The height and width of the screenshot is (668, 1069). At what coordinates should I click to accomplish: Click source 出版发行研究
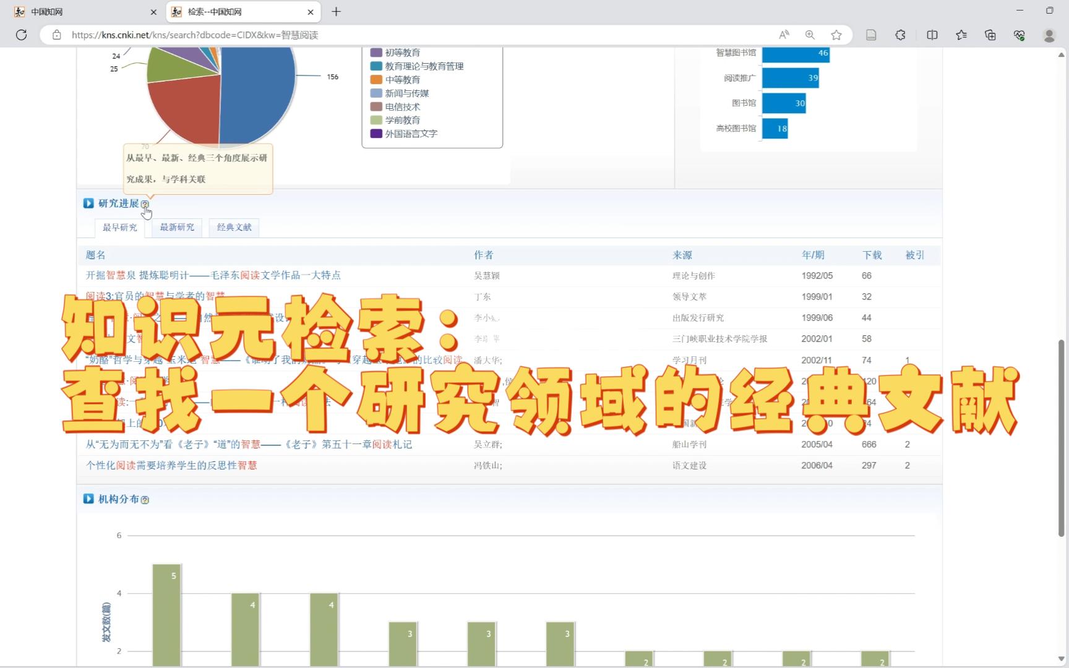click(698, 318)
